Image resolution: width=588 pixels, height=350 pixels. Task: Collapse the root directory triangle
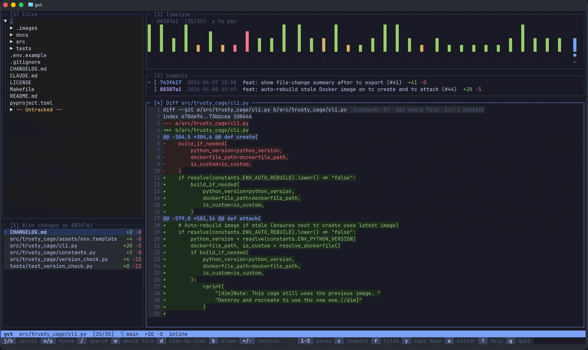[x=5, y=21]
